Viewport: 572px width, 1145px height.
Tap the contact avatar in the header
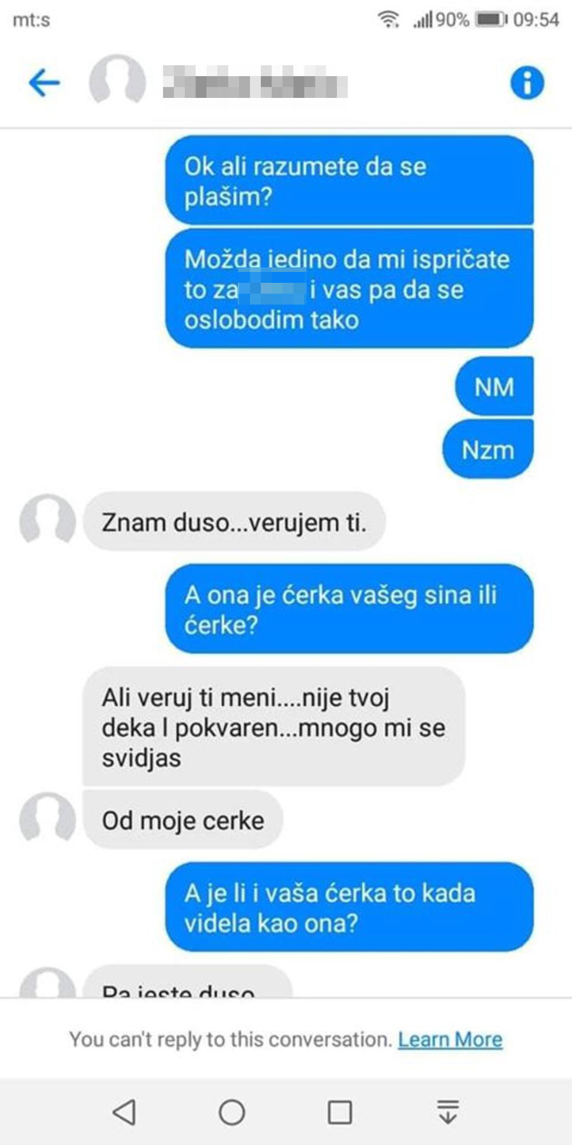117,80
